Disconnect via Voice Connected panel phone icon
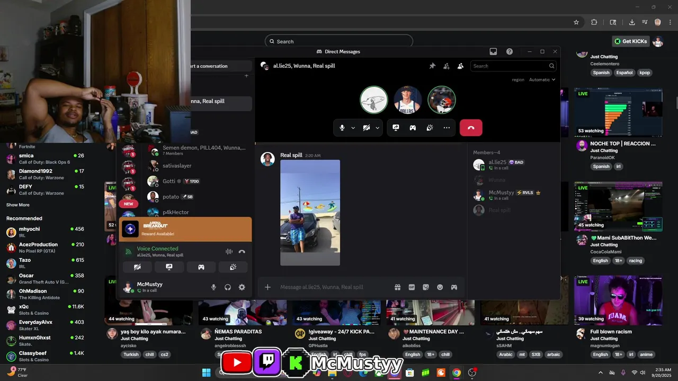 pos(242,252)
